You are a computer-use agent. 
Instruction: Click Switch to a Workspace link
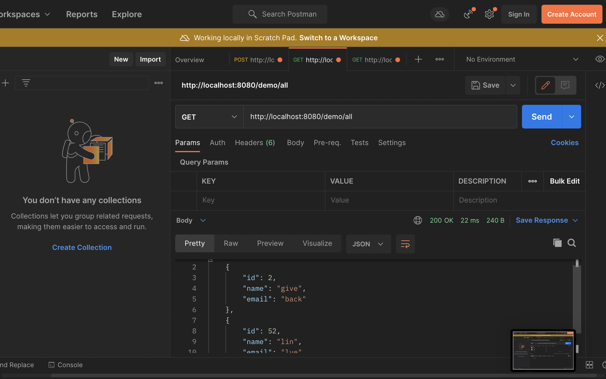coord(338,38)
